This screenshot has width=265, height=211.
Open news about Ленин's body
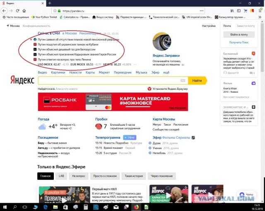[x=64, y=60]
